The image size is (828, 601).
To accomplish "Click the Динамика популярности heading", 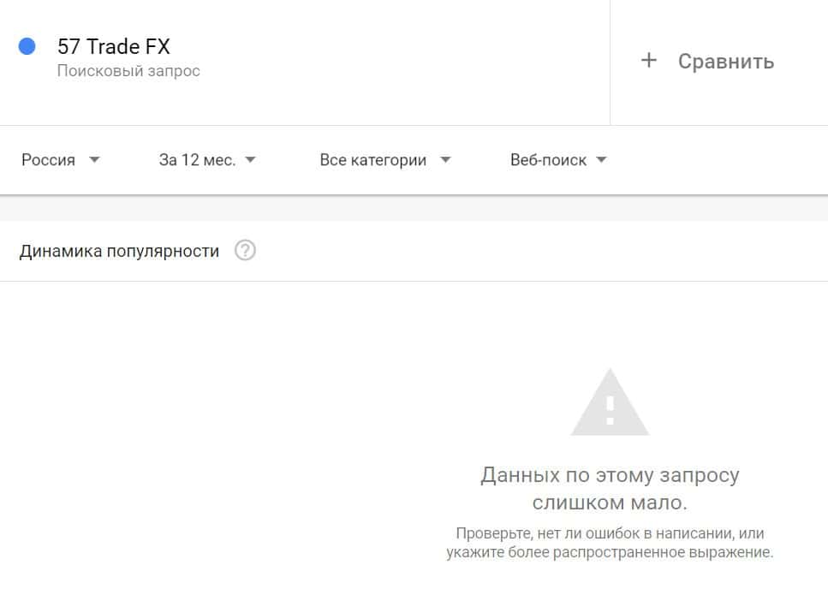I will (119, 251).
